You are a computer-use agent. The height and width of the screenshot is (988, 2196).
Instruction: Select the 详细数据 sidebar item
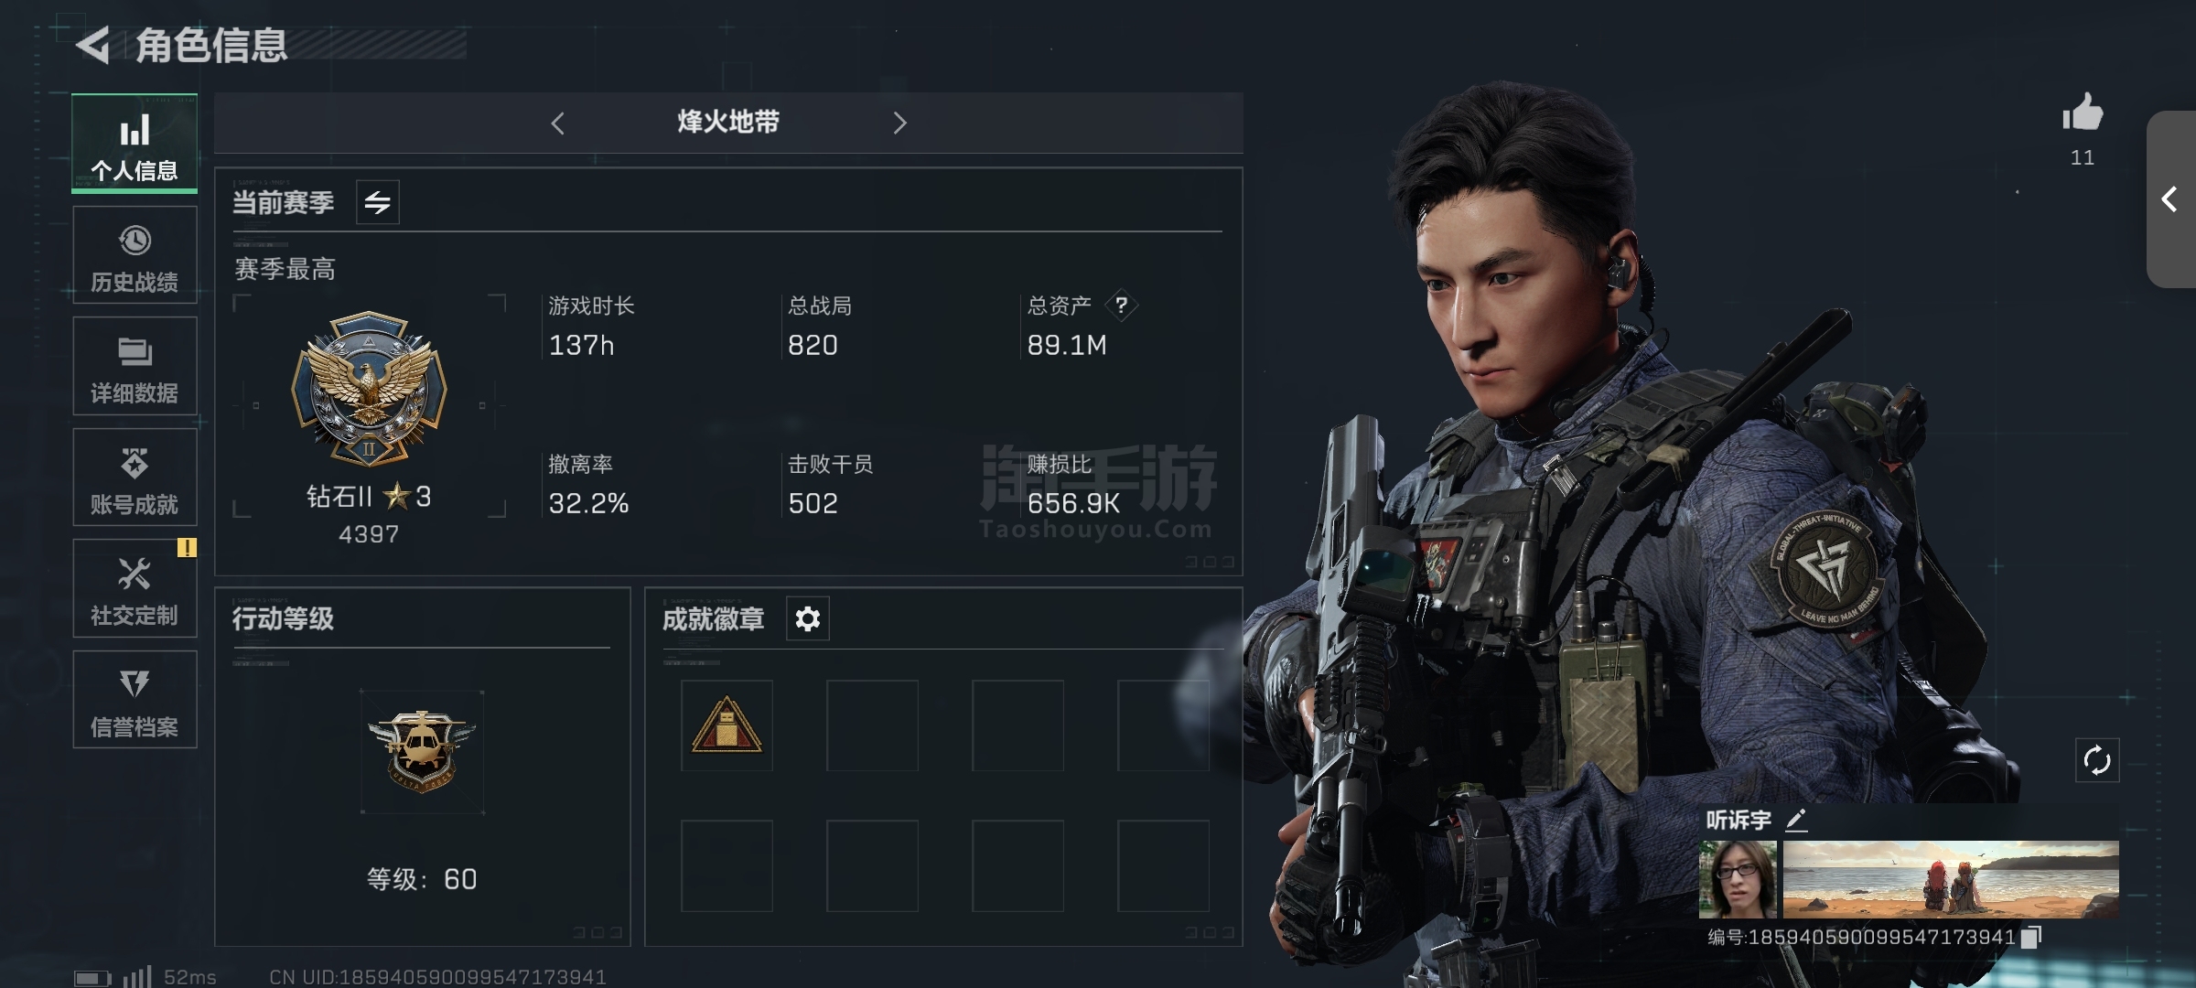135,366
